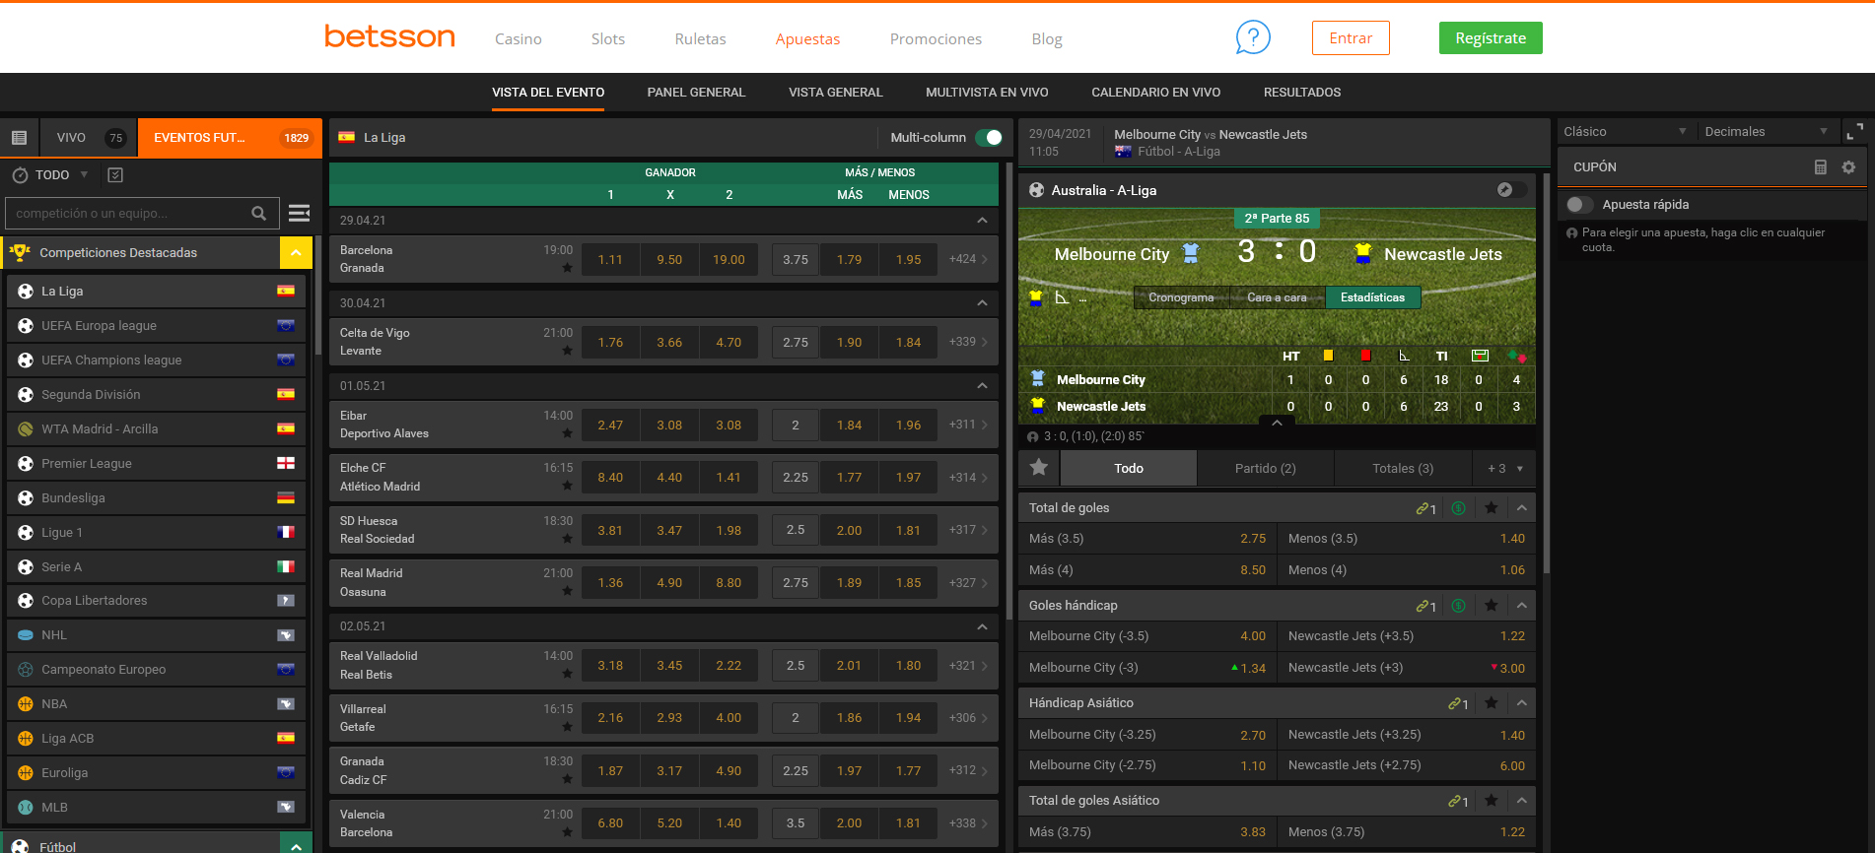Image resolution: width=1875 pixels, height=853 pixels.
Task: Open the sidebar list menu icon
Action: point(19,138)
